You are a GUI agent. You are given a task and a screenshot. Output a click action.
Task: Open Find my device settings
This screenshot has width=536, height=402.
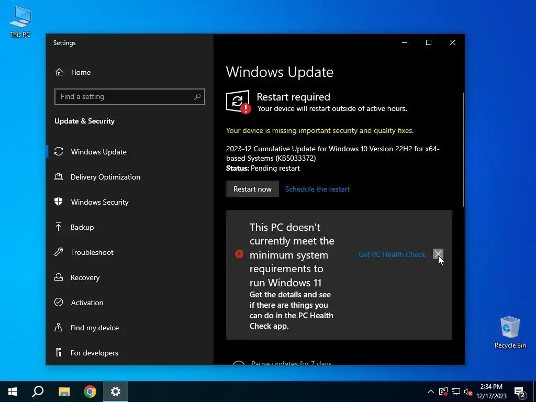coord(95,328)
